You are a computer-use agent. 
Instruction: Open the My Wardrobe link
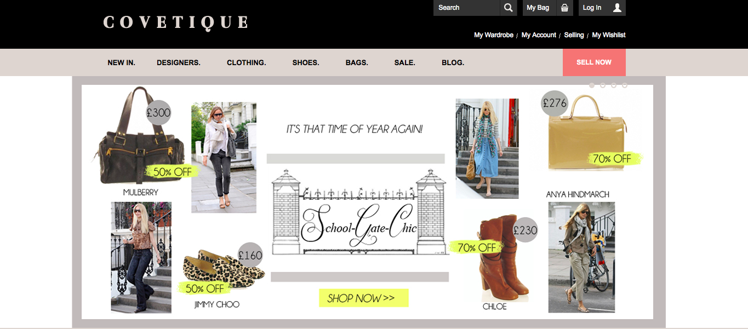tap(494, 35)
